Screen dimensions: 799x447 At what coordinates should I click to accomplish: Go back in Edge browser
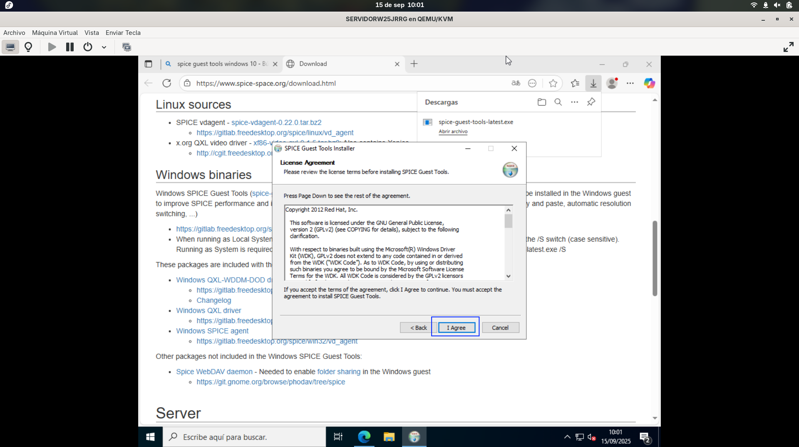coord(149,83)
